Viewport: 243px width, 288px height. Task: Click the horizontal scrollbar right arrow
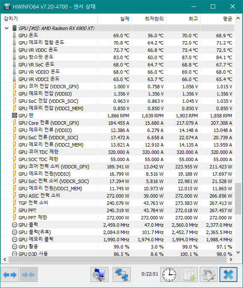tap(231, 260)
